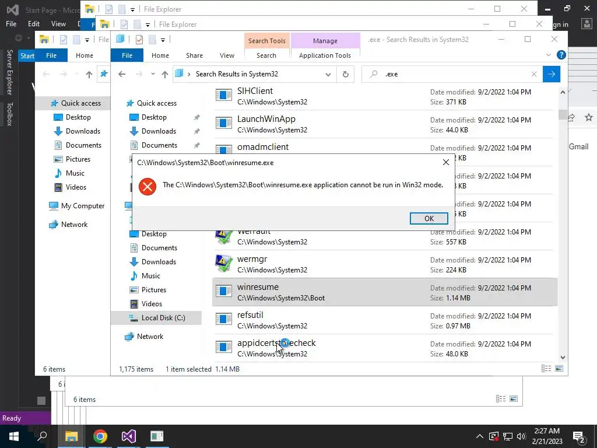This screenshot has width=597, height=448.
Task: Open volume control in system tray
Action: [521, 436]
